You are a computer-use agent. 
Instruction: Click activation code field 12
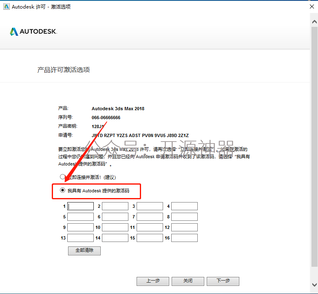185,227
